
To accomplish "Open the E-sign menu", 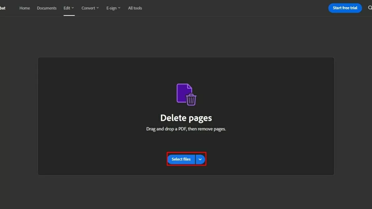I will tap(111, 8).
